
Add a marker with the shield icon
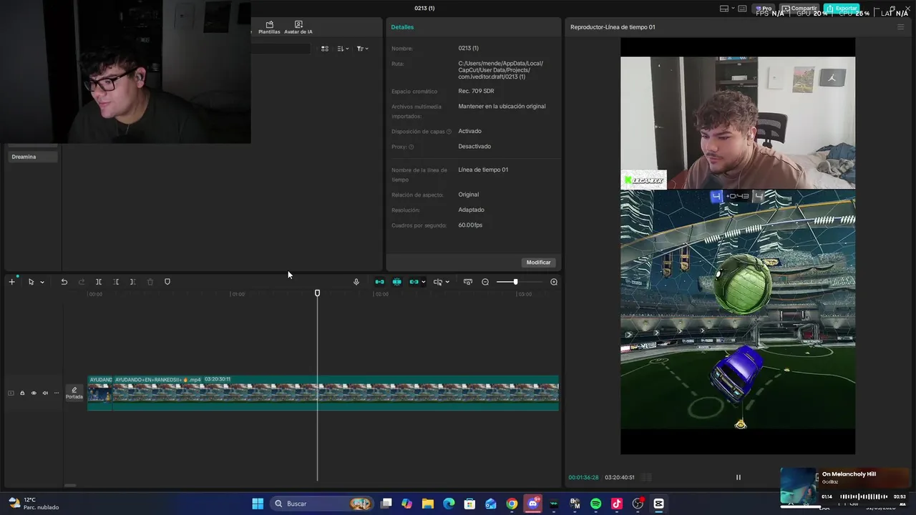167,282
